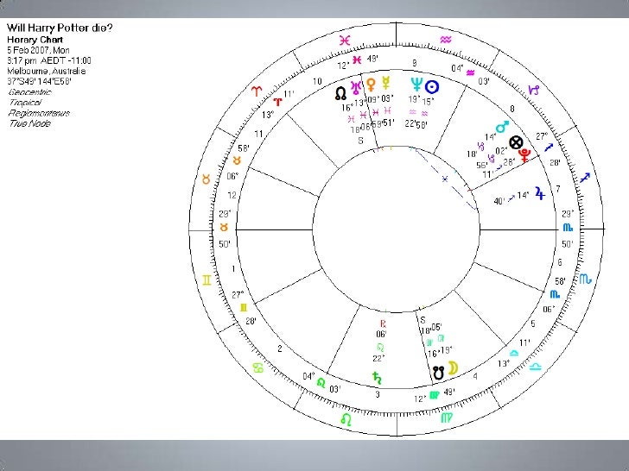Click the Neptune trident glyph
Viewport: 629px width, 471px height.
click(416, 85)
